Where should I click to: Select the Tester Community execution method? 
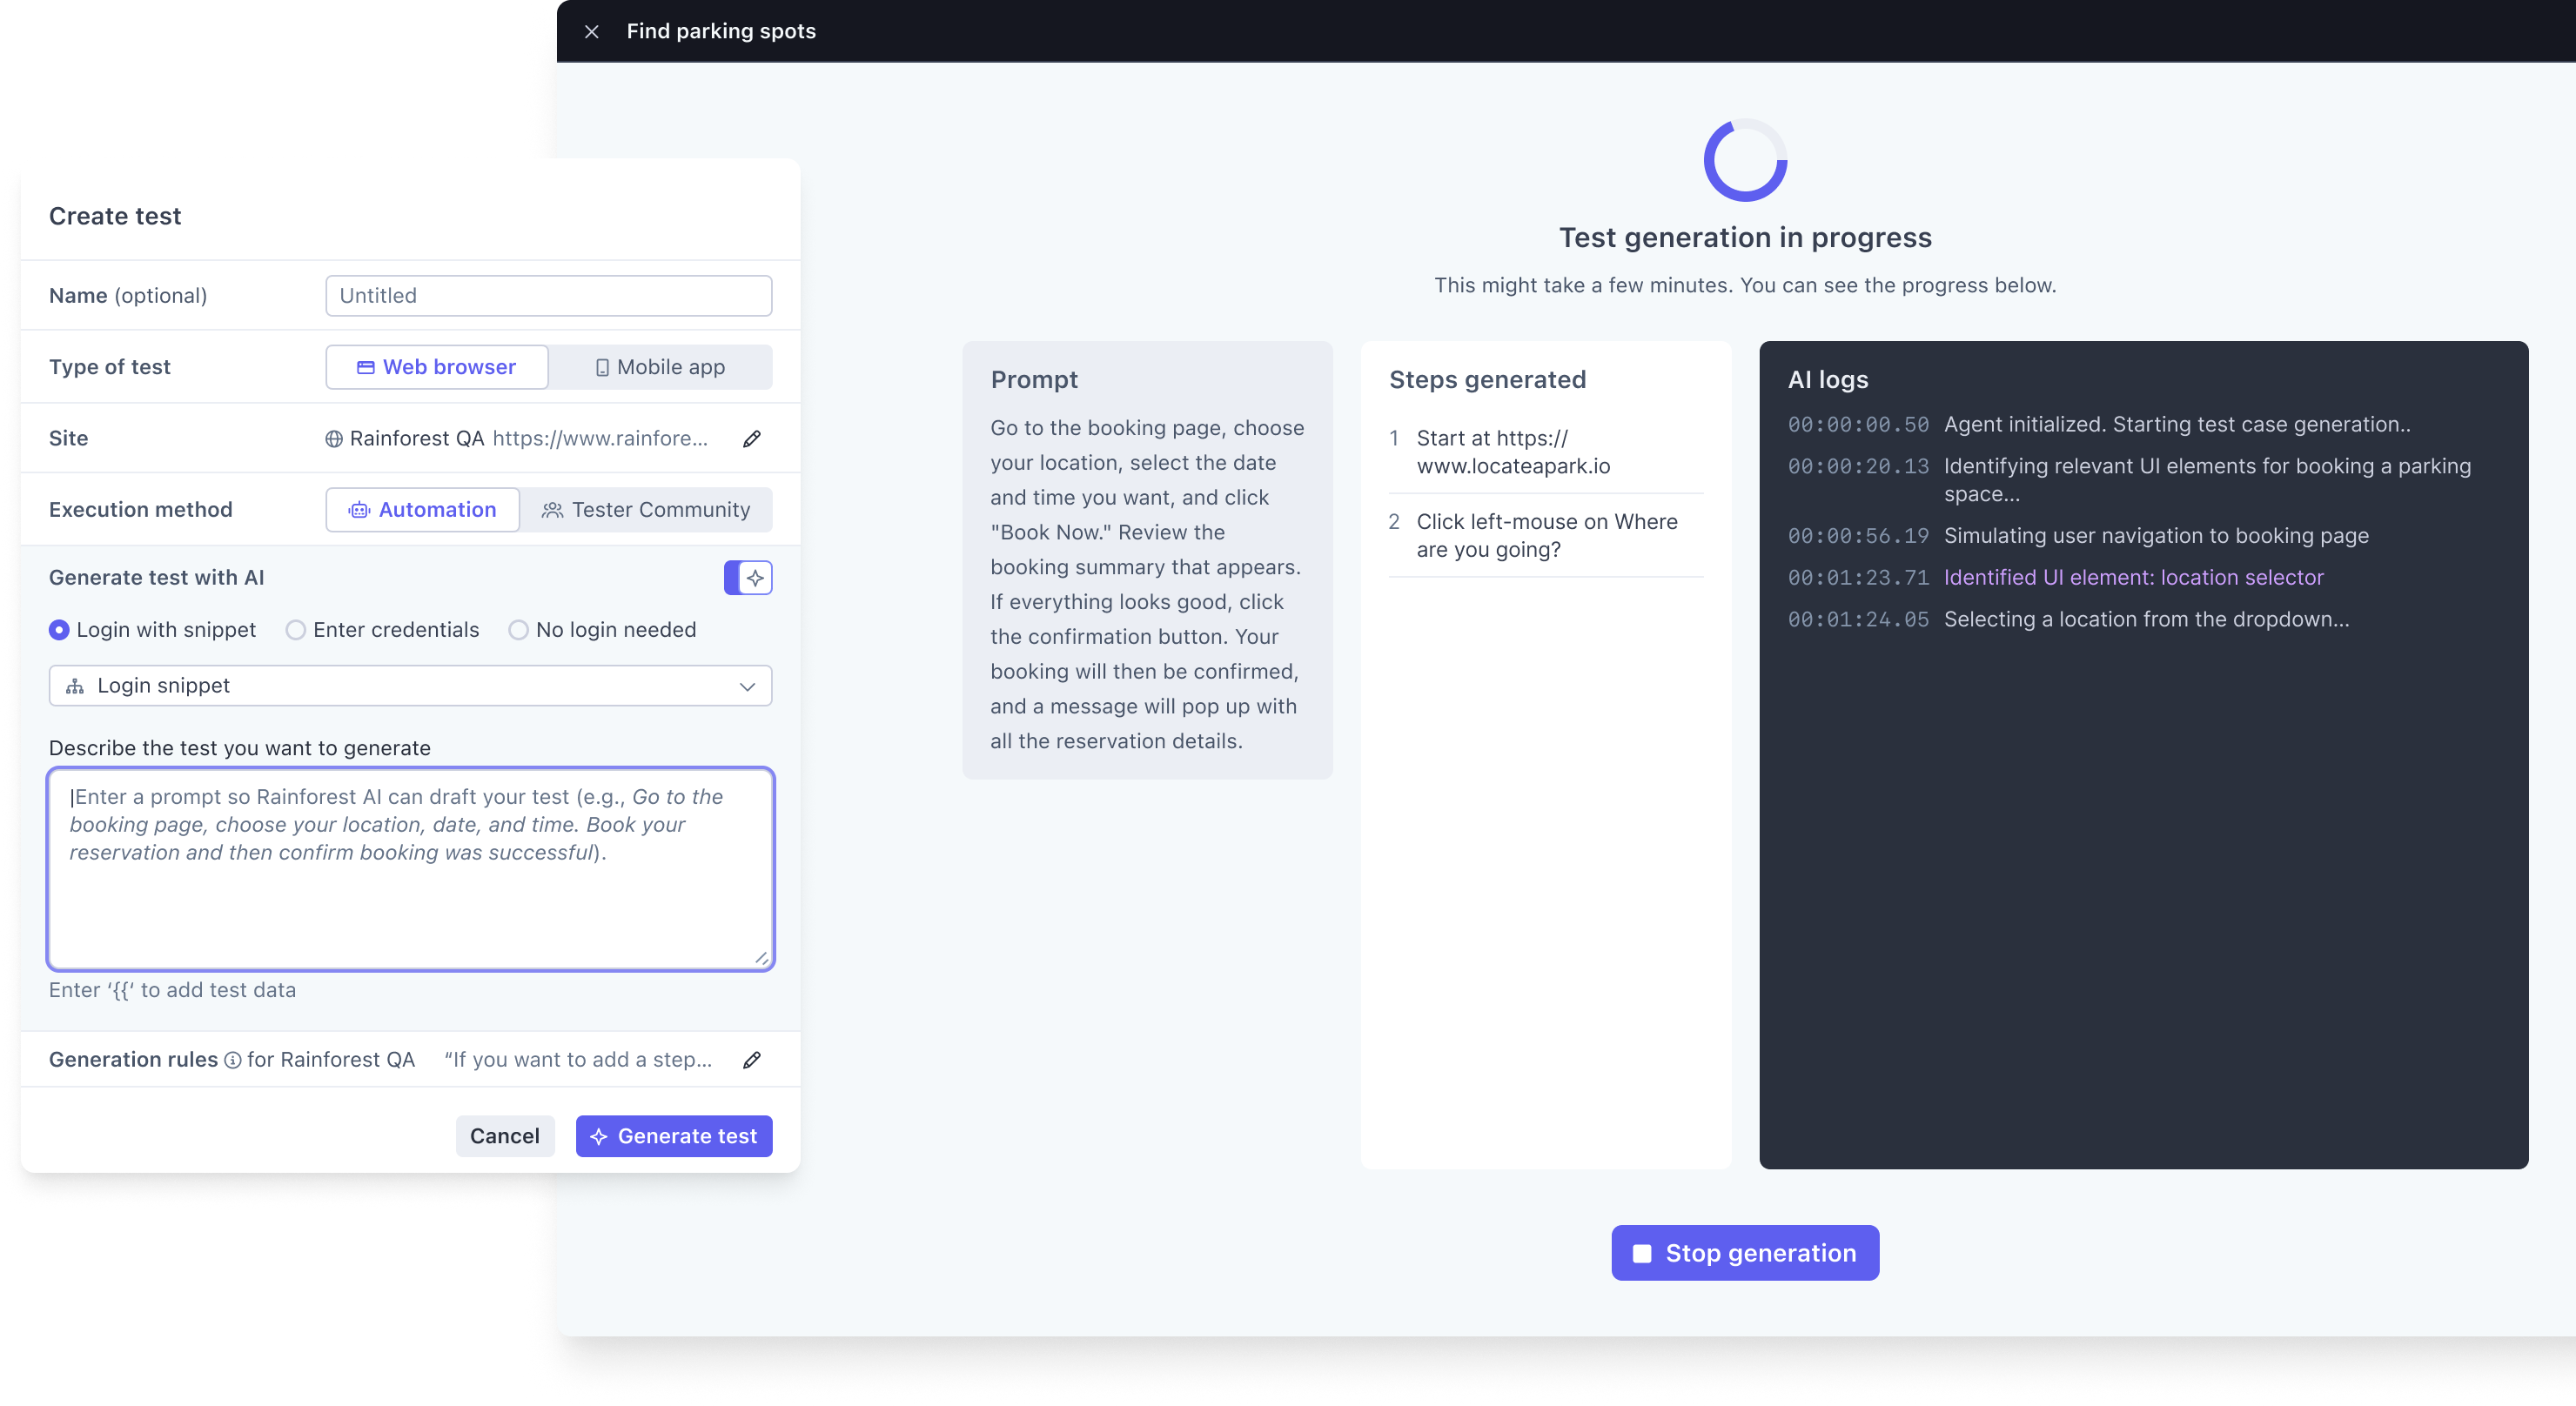(646, 510)
